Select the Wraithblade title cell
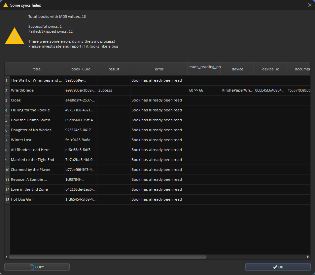Image resolution: width=315 pixels, height=275 pixels. coord(37,90)
